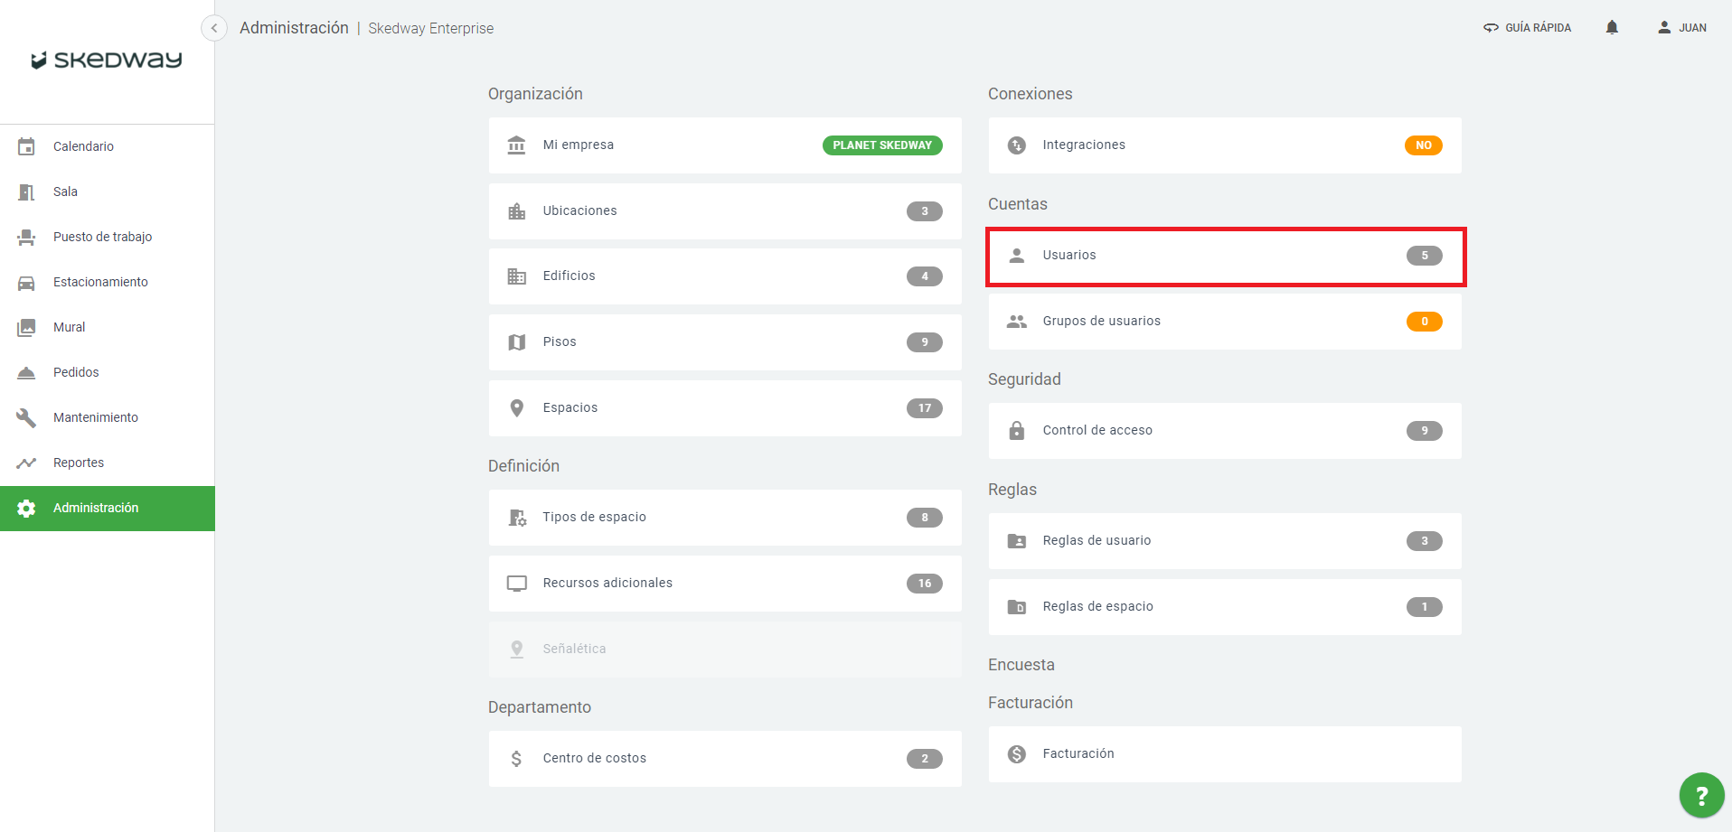This screenshot has width=1732, height=832.
Task: Click the PLANET SKEDWAY green badge
Action: pos(881,145)
